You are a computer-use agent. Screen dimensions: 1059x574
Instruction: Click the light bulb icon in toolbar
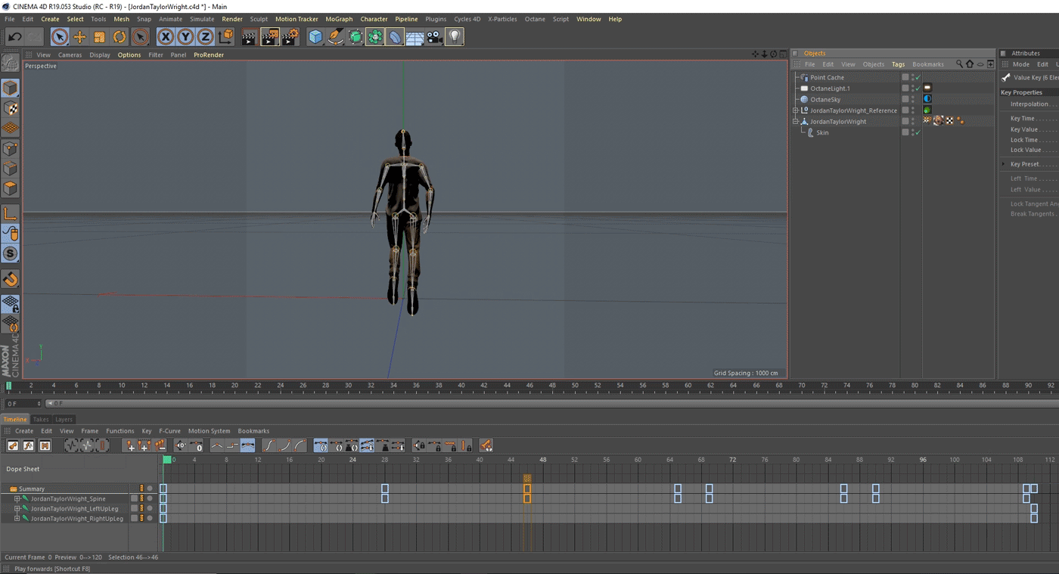coord(454,37)
